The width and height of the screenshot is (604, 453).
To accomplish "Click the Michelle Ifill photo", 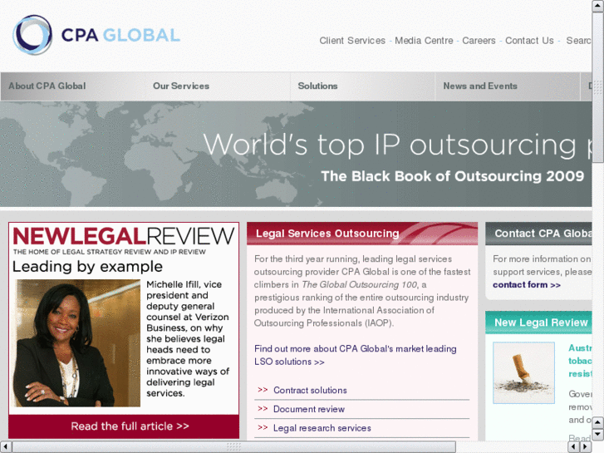I will coord(77,343).
